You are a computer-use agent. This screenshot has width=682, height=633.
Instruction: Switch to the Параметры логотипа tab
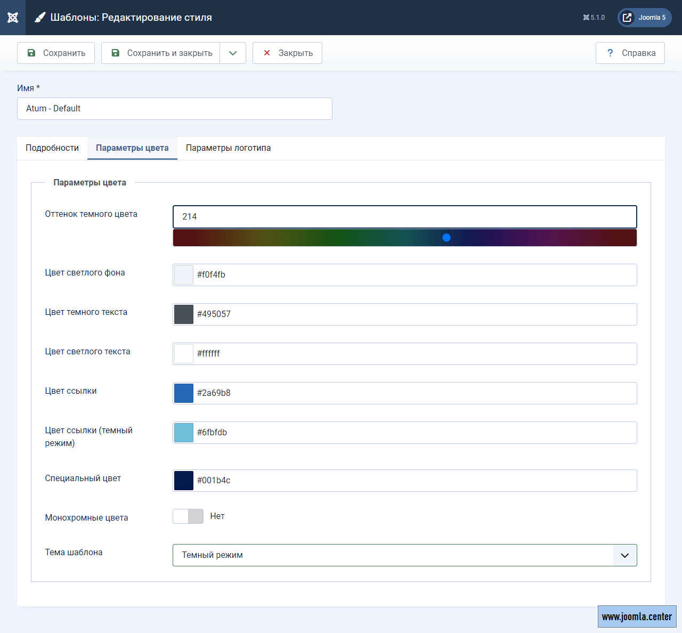(228, 148)
